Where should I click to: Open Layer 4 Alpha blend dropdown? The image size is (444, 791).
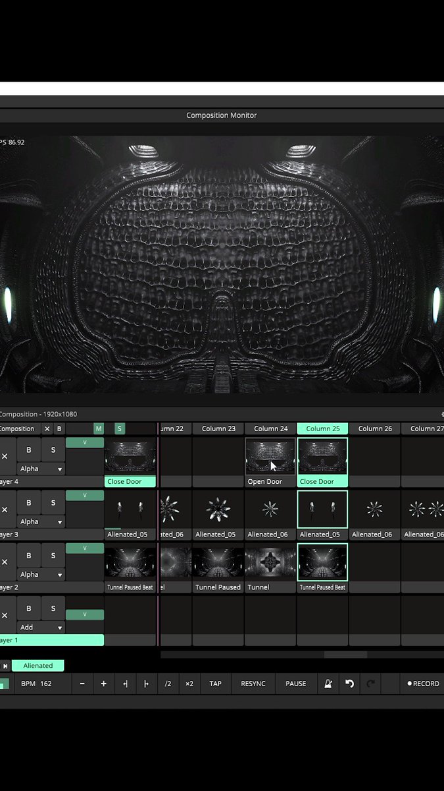pyautogui.click(x=41, y=469)
